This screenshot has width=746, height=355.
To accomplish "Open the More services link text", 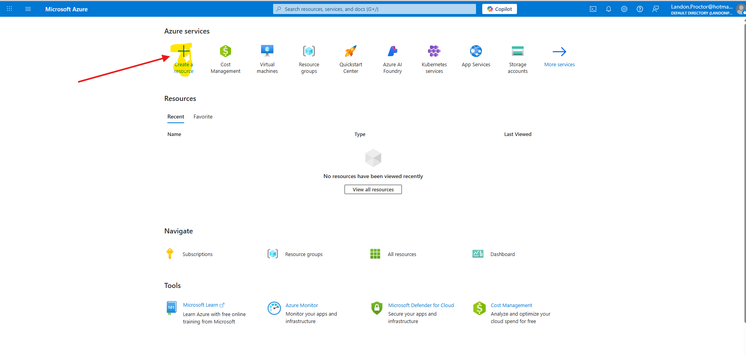I will coord(559,65).
